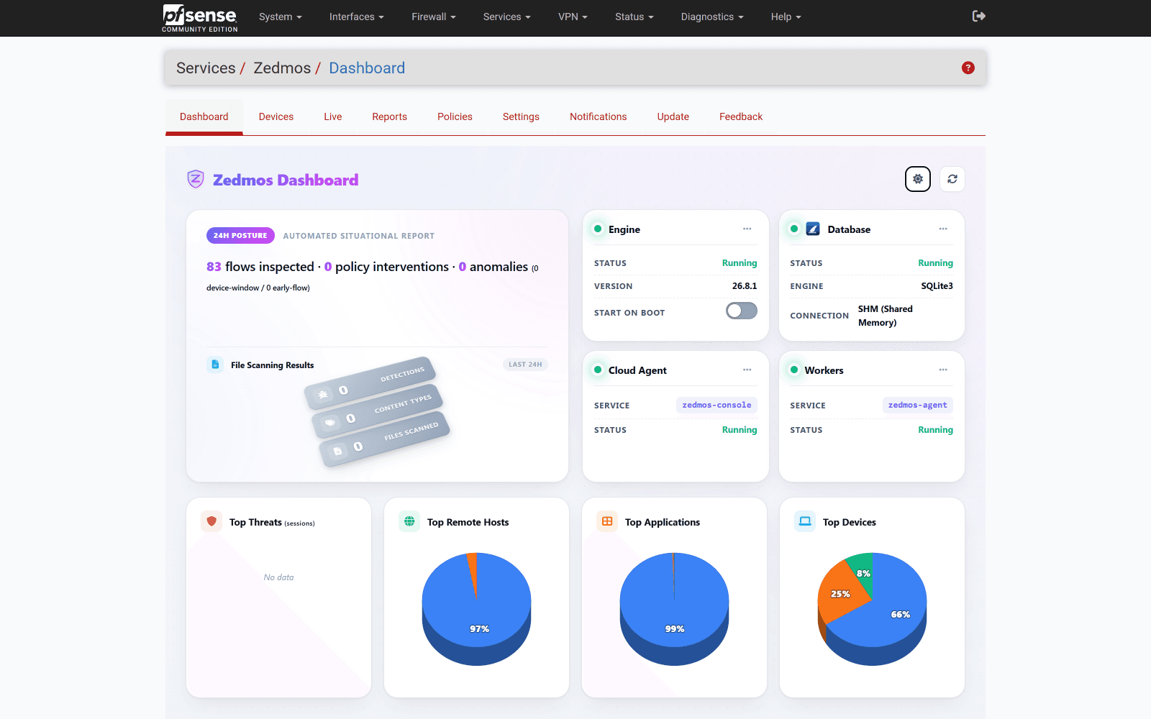The width and height of the screenshot is (1151, 719).
Task: Click the Engine version 26.8.1 value
Action: coord(745,285)
